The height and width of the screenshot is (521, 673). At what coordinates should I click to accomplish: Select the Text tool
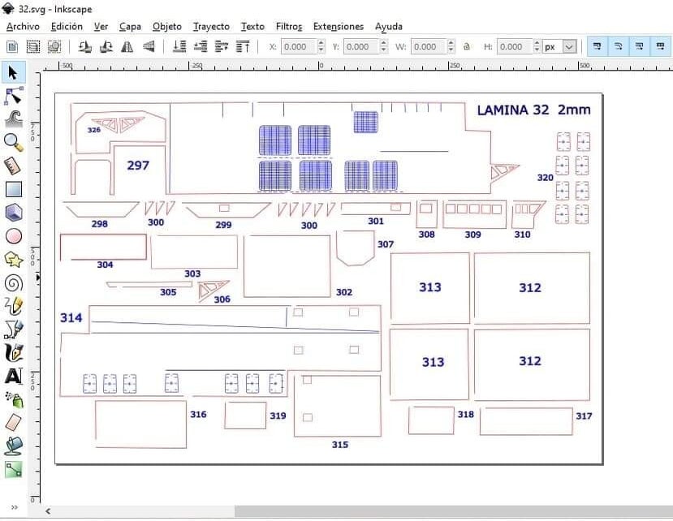click(x=13, y=376)
